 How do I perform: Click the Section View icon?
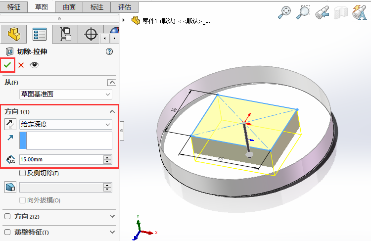(x=341, y=12)
